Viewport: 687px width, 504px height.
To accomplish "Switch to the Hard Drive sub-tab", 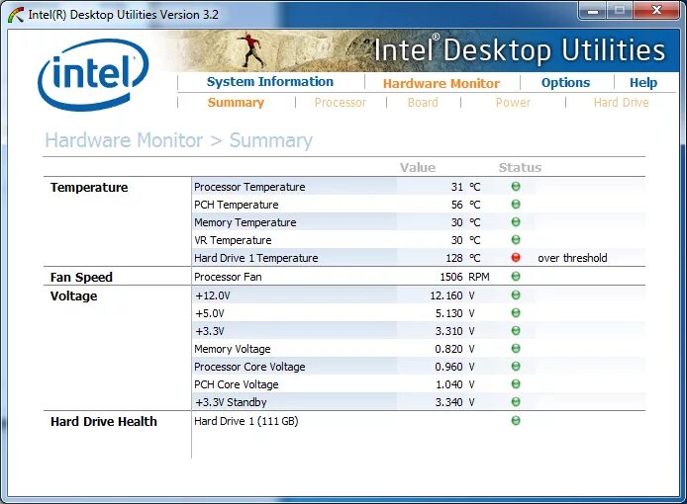I will (x=622, y=103).
